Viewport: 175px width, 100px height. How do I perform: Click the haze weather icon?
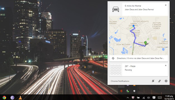coord(116,70)
